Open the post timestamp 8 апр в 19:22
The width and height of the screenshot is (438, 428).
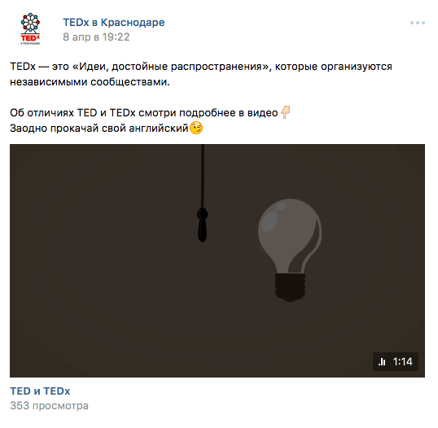(96, 37)
